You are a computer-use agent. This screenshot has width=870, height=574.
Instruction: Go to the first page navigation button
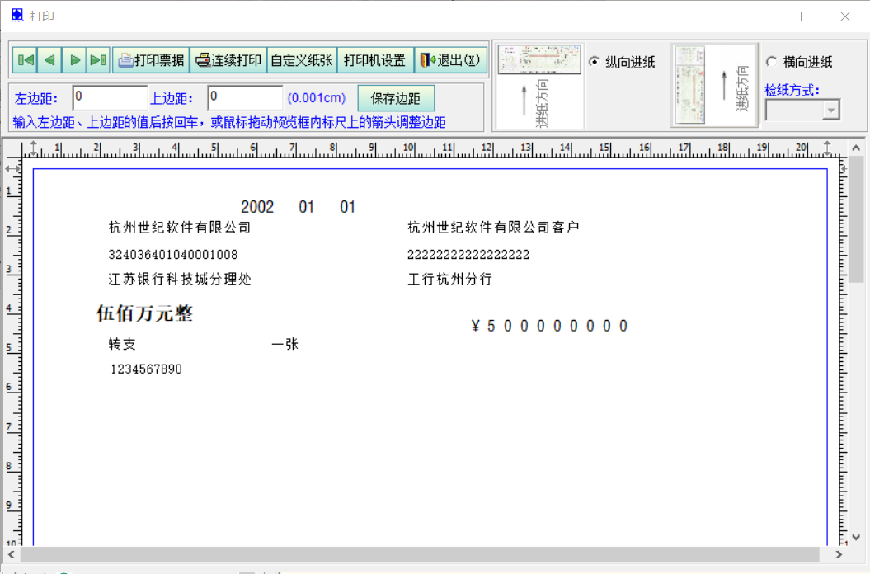point(26,60)
